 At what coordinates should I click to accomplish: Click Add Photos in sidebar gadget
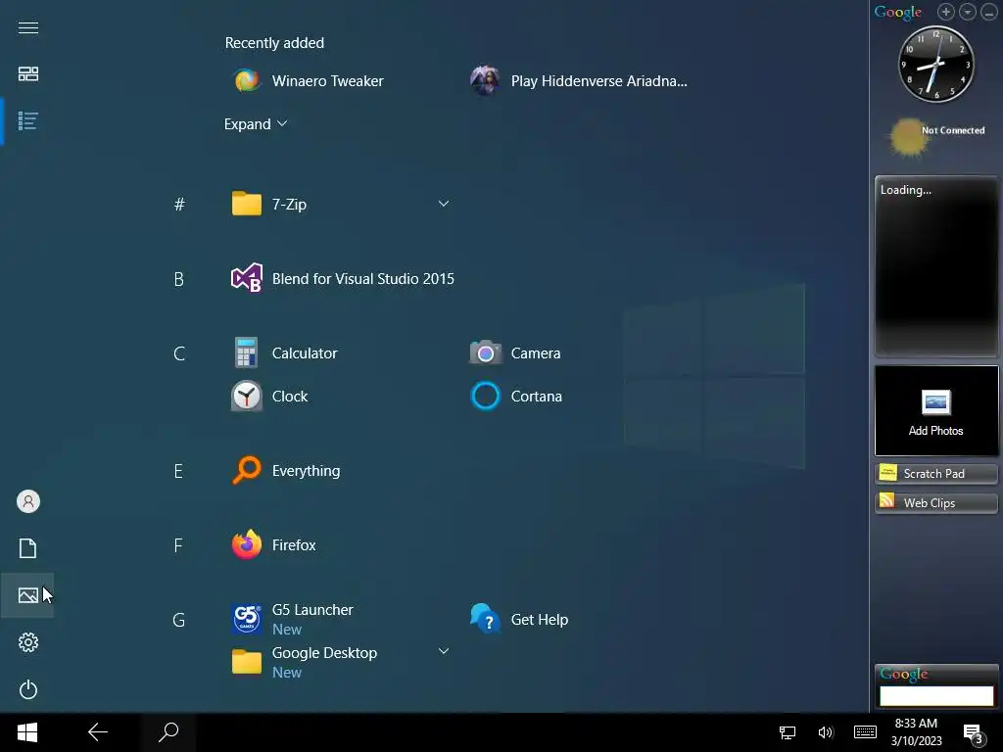click(935, 411)
